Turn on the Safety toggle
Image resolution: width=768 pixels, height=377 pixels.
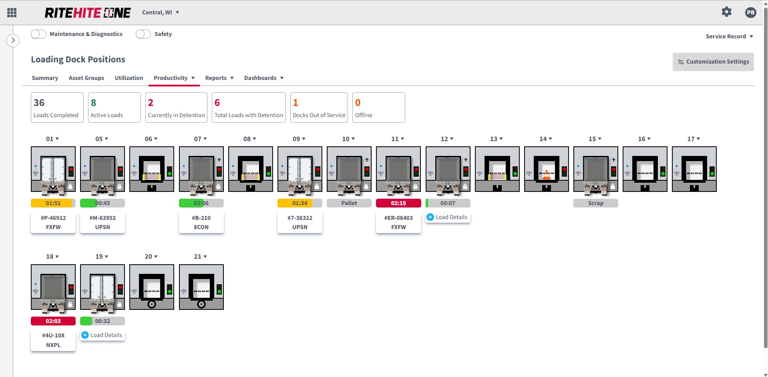(x=143, y=34)
